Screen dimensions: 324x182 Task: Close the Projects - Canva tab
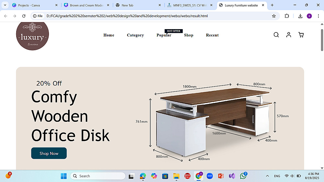click(x=56, y=5)
